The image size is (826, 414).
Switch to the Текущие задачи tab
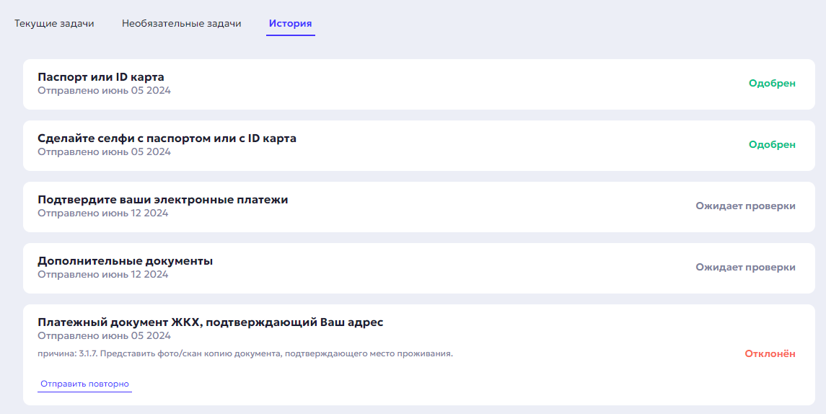point(54,23)
